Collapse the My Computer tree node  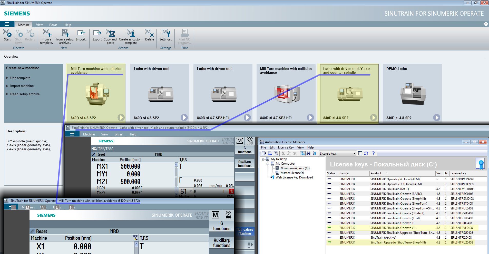pyautogui.click(x=268, y=164)
